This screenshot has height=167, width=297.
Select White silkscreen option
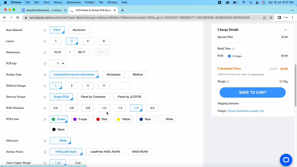coord(60,141)
